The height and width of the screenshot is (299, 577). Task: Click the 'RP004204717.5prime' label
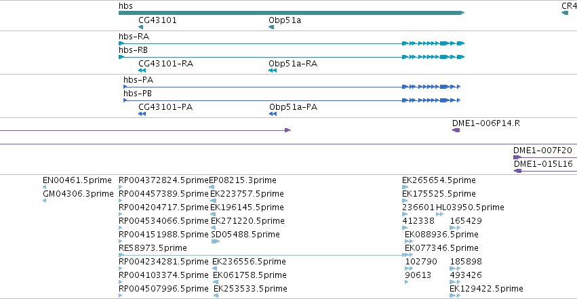tap(163, 207)
